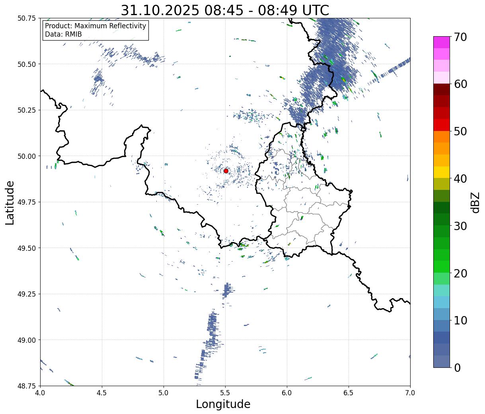This screenshot has width=485, height=414.
Task: Click the bright green colorbar swatch just above 20
Action: click(442, 267)
